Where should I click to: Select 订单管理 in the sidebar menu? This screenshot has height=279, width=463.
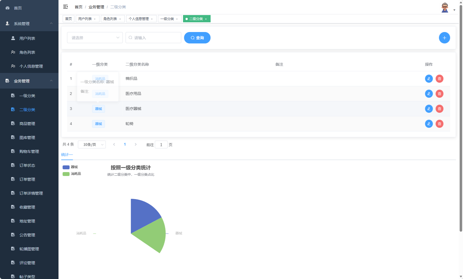click(27, 179)
